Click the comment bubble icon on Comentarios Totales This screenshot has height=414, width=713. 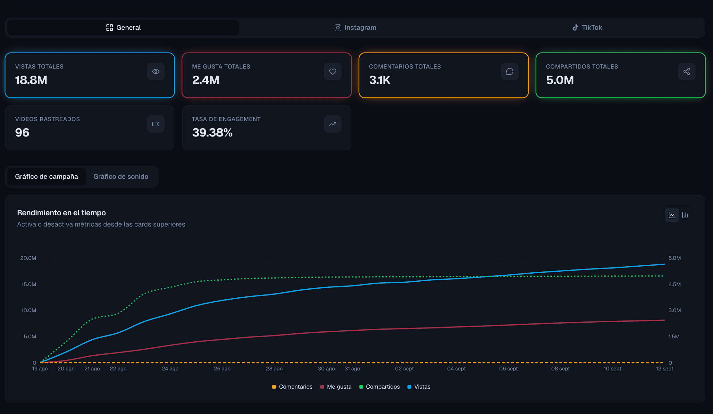coord(510,71)
